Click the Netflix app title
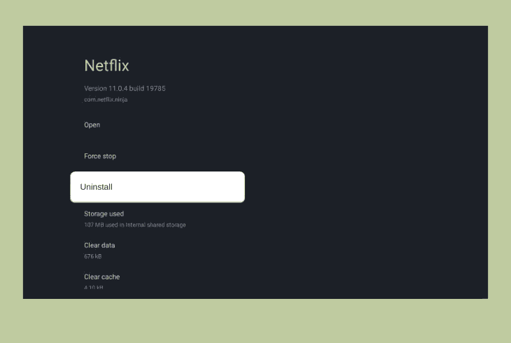This screenshot has height=343, width=511. pos(106,66)
